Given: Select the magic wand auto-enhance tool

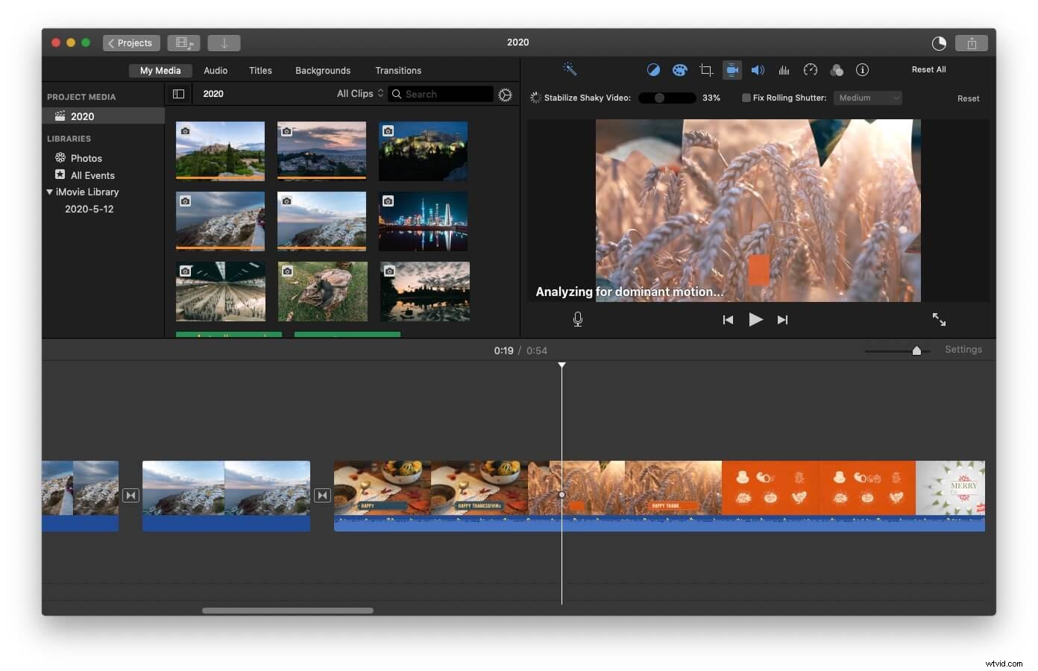Looking at the screenshot, I should (569, 69).
